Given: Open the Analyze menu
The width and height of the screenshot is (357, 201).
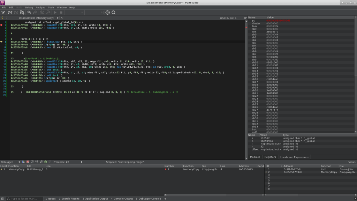Looking at the screenshot, I should pos(40,8).
